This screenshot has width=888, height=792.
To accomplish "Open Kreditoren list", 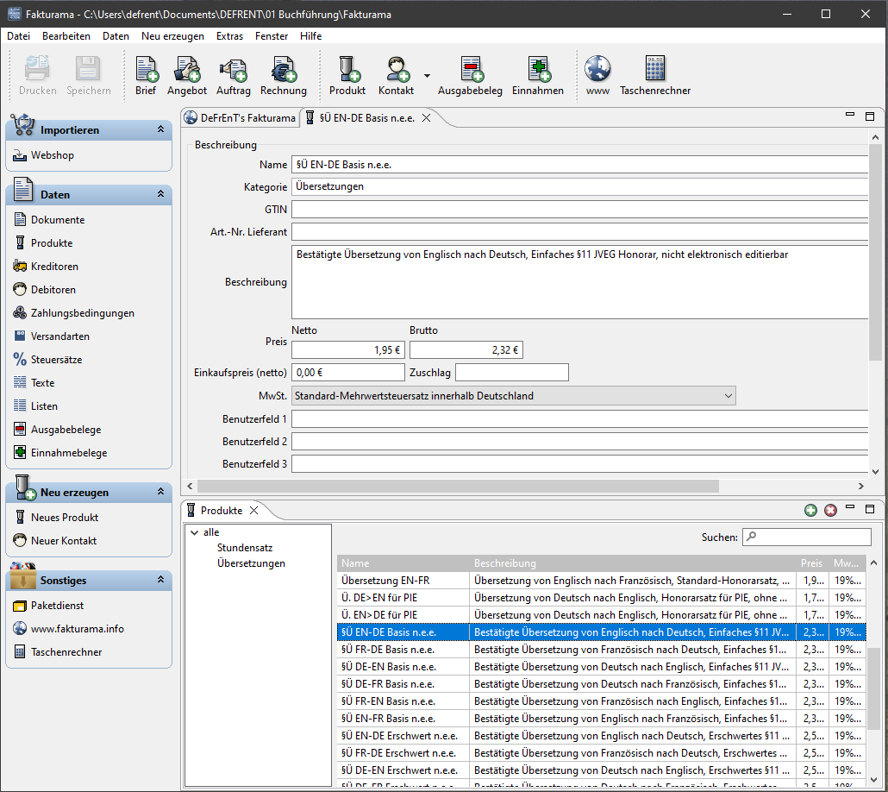I will (46, 267).
